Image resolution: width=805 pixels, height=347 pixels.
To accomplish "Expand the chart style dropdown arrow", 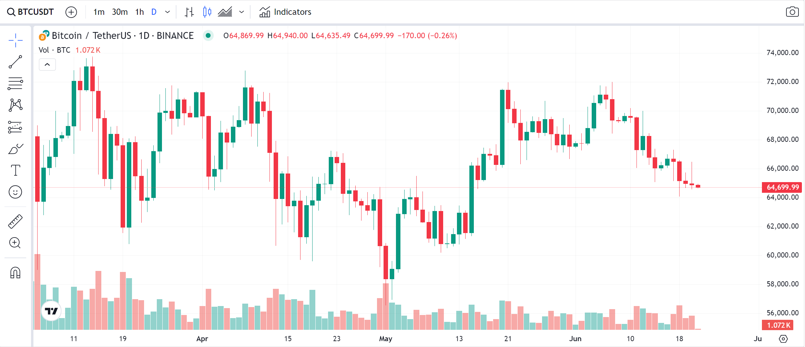I will [x=242, y=12].
